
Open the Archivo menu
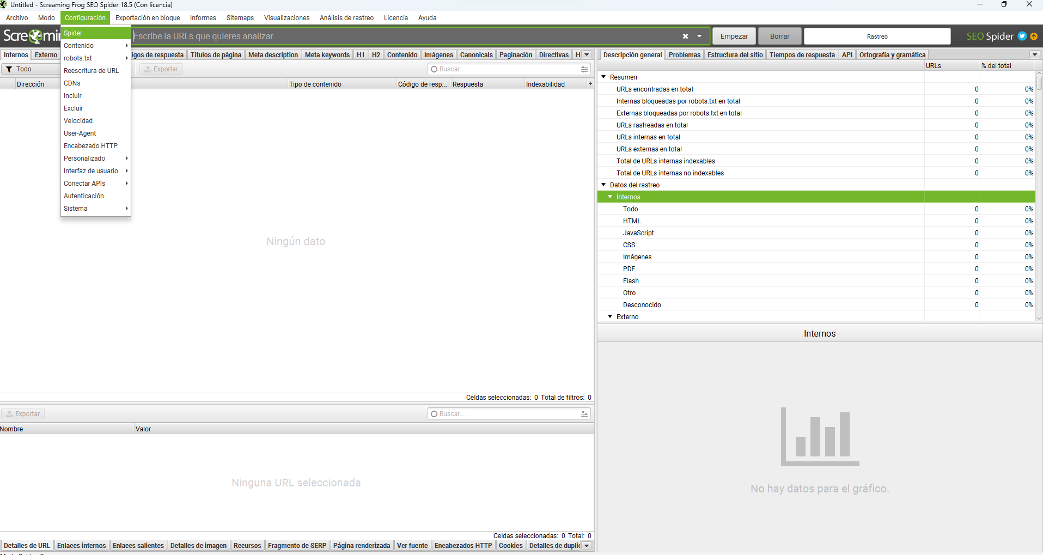pyautogui.click(x=17, y=18)
